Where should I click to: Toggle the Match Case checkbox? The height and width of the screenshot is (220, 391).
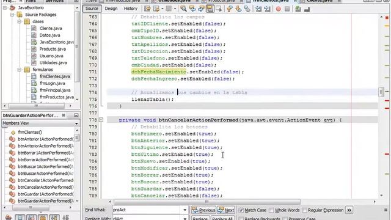click(x=241, y=210)
